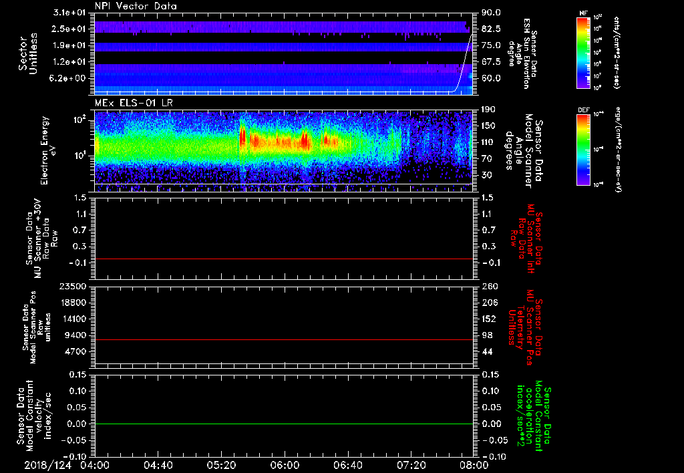Click the 06:40 time tick label
This screenshot has width=684, height=473.
point(348,464)
